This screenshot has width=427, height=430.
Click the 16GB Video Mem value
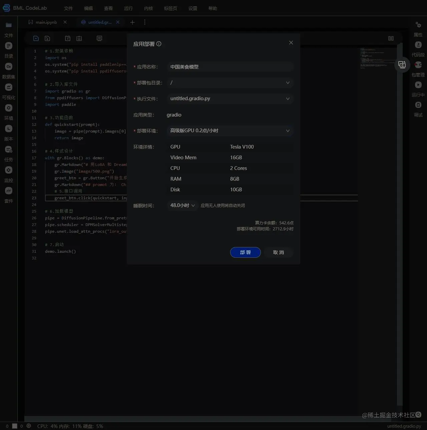pyautogui.click(x=236, y=158)
